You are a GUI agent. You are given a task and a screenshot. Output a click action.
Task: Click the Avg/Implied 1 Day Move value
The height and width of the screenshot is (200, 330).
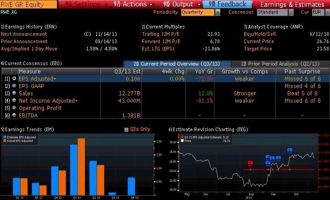click(101, 49)
